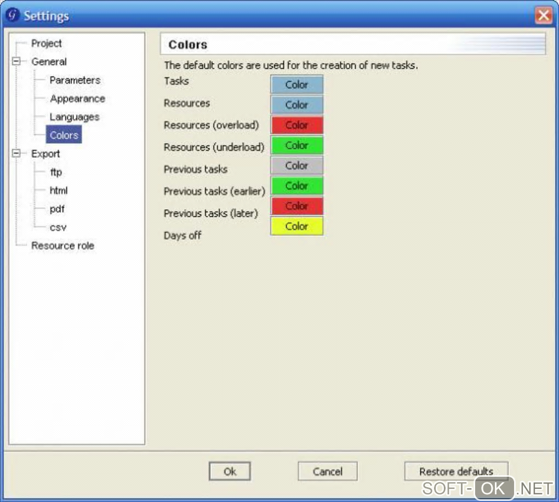Viewport: 559px width, 502px height.
Task: Open the ftp export settings
Action: (x=56, y=172)
